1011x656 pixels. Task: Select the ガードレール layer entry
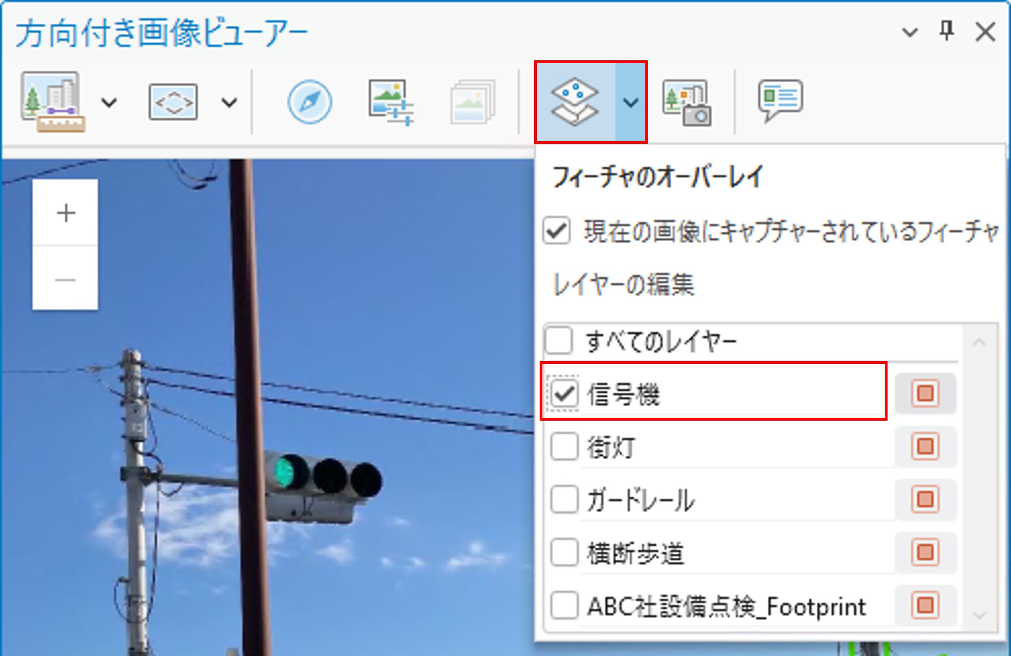click(641, 500)
